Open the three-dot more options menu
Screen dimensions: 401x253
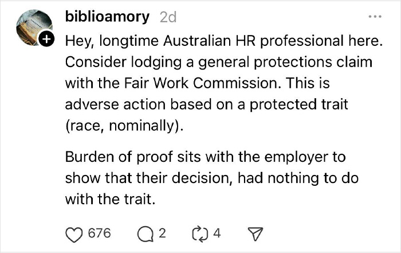tap(375, 17)
